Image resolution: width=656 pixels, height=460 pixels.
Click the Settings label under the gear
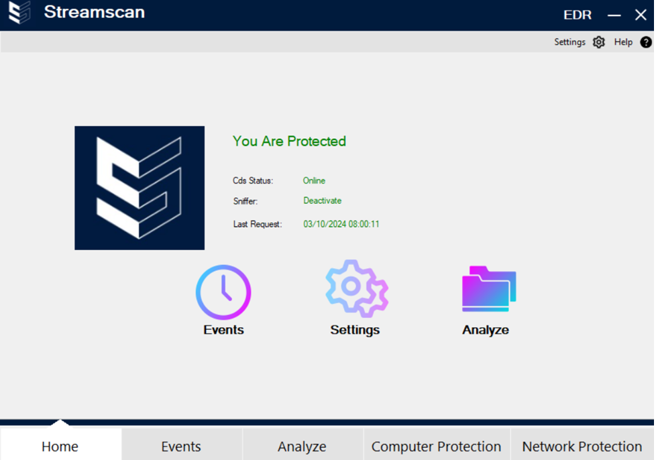tap(355, 329)
